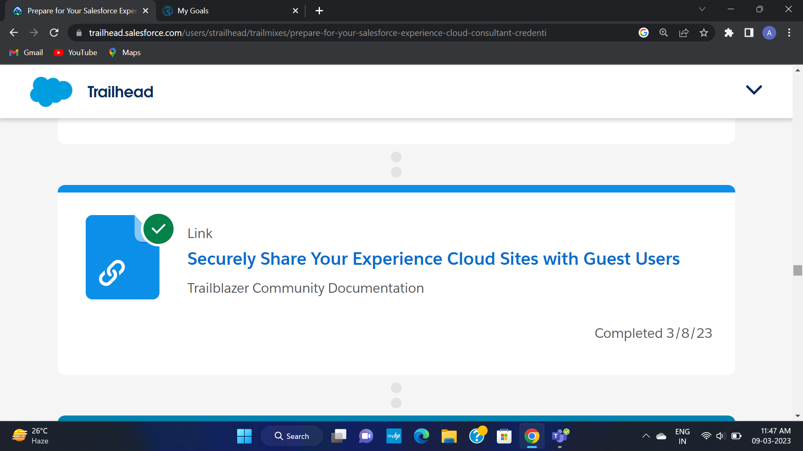This screenshot has width=803, height=451.
Task: Open the Chrome extensions puzzle icon
Action: 729,33
